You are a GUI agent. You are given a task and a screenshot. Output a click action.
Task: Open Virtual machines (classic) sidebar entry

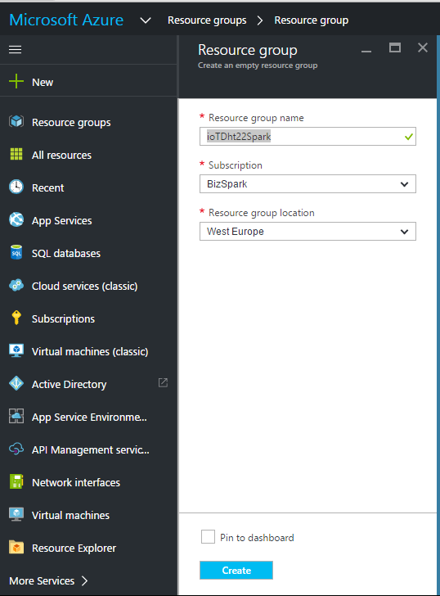click(x=88, y=351)
